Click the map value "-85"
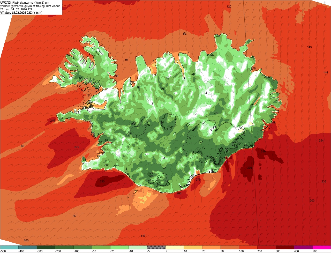 coord(106,140)
